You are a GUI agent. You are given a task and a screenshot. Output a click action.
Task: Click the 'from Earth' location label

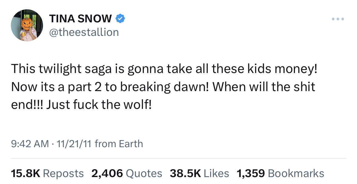coord(119,144)
